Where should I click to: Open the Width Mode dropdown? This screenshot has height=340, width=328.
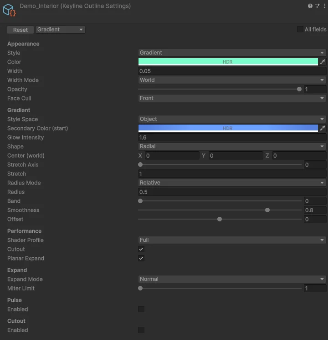click(x=232, y=80)
